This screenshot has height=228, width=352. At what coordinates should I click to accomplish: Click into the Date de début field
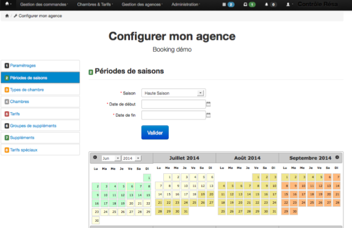point(173,104)
